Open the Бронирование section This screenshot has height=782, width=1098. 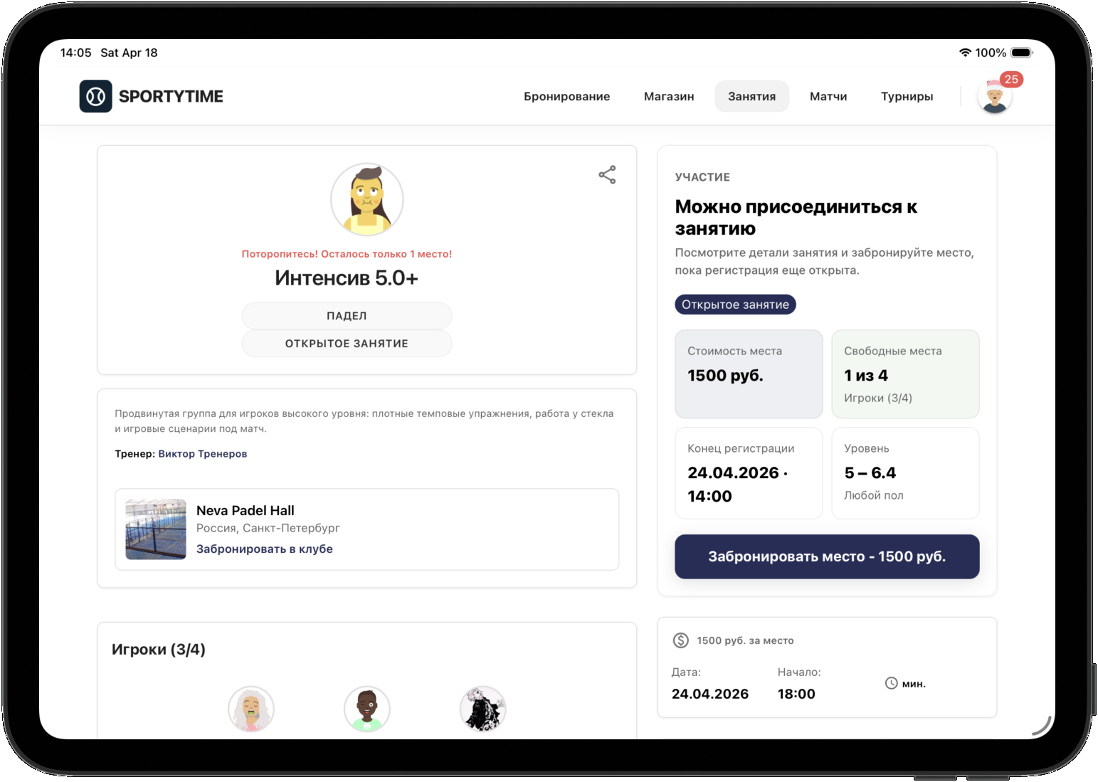point(567,96)
